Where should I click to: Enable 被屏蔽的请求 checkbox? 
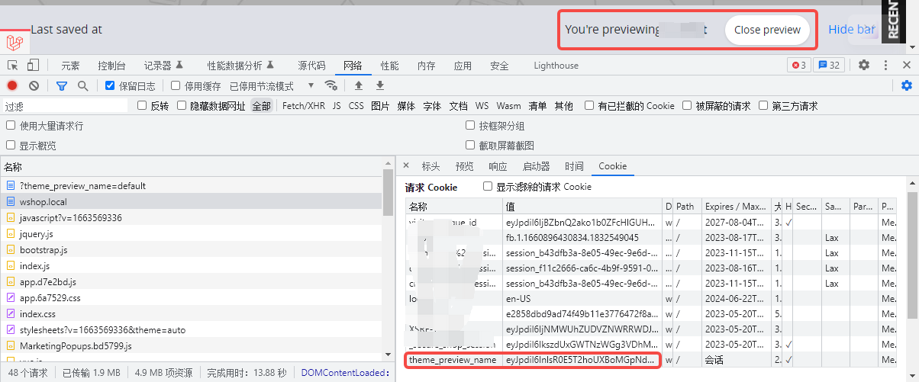687,106
